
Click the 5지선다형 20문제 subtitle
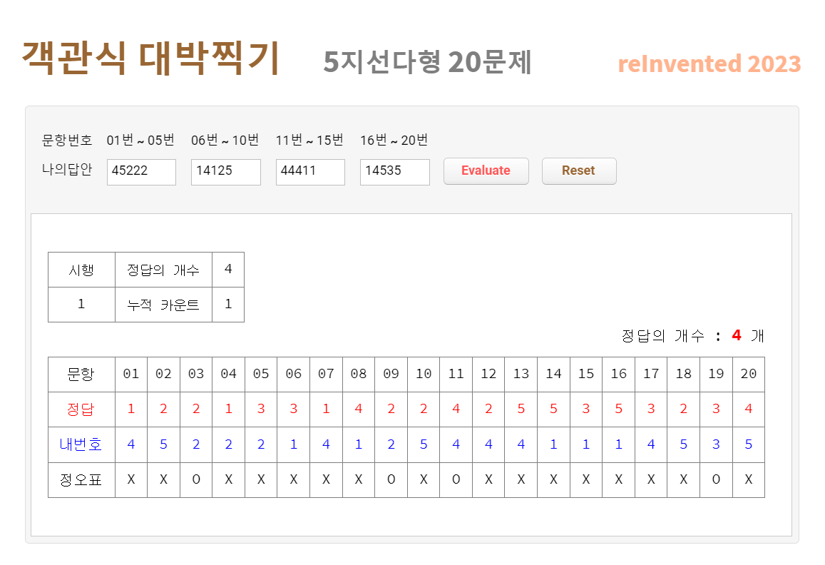427,63
